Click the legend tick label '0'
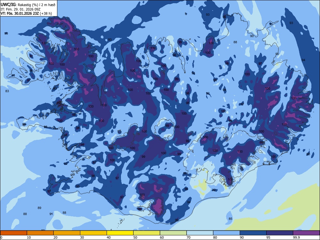 1,237
